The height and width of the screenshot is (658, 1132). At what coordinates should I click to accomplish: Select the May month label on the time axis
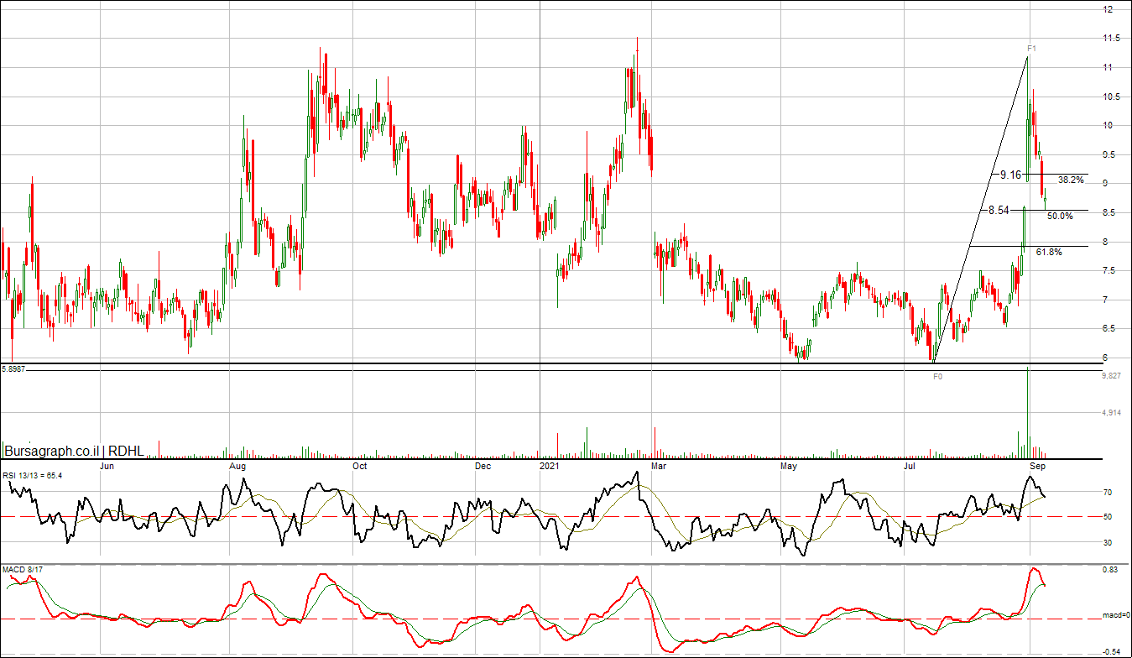[789, 464]
